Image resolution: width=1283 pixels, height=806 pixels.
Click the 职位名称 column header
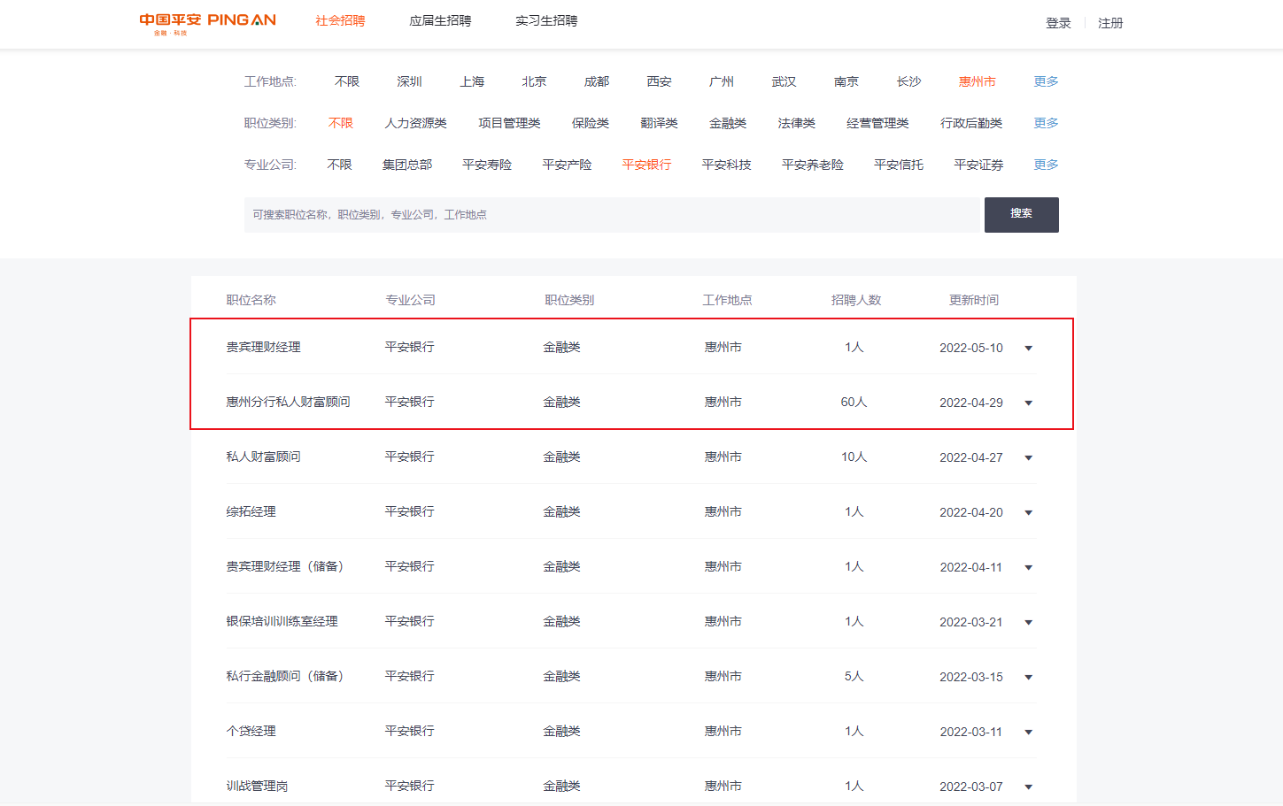(x=251, y=300)
